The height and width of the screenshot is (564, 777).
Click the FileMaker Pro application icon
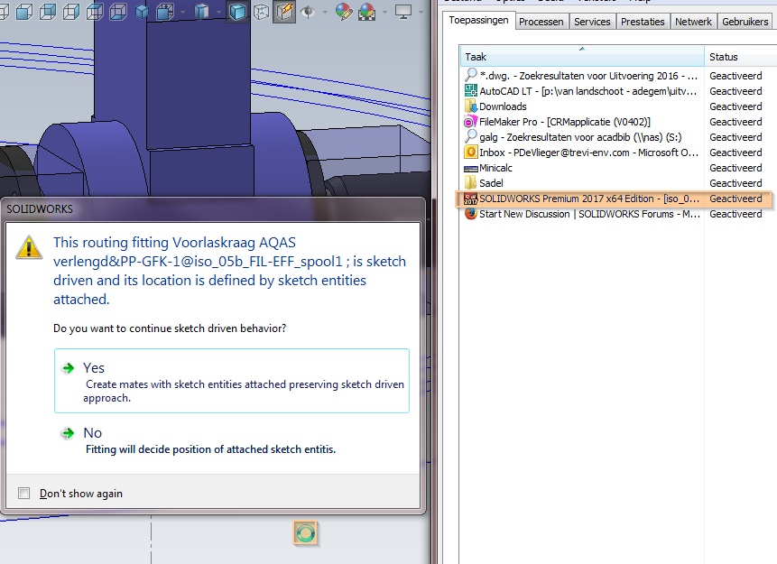coord(470,122)
